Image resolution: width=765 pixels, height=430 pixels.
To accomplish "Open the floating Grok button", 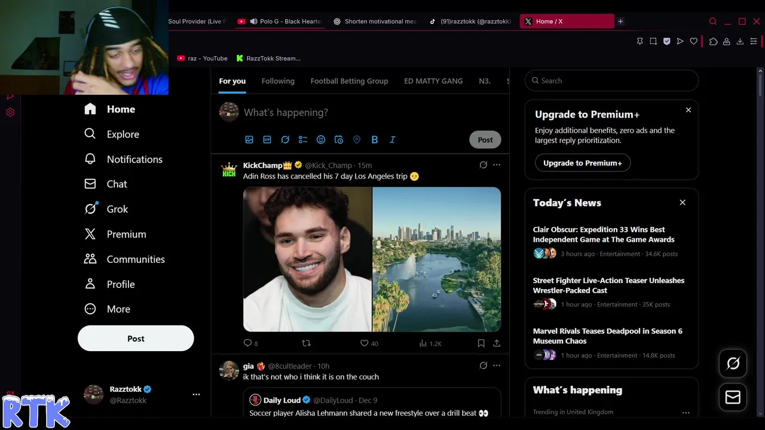I will (x=733, y=364).
